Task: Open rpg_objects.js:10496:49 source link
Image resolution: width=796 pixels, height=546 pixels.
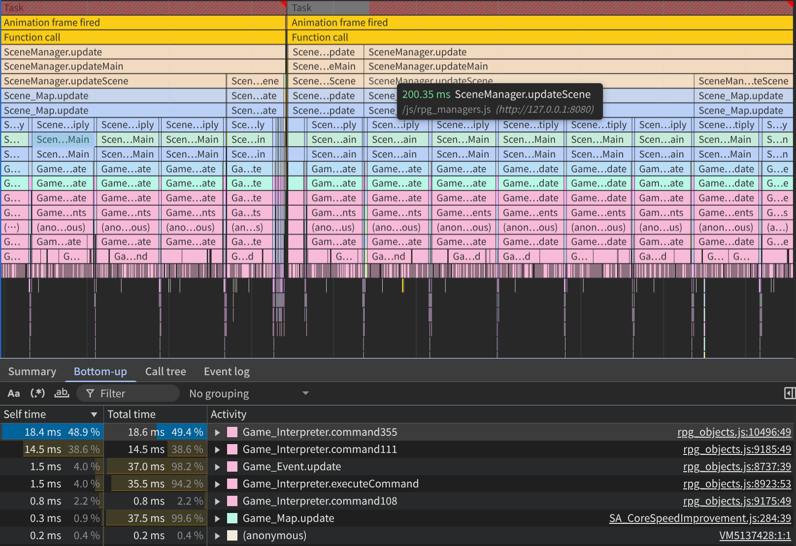Action: pyautogui.click(x=734, y=432)
